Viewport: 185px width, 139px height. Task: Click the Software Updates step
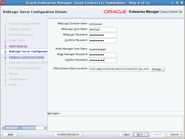(x=20, y=29)
